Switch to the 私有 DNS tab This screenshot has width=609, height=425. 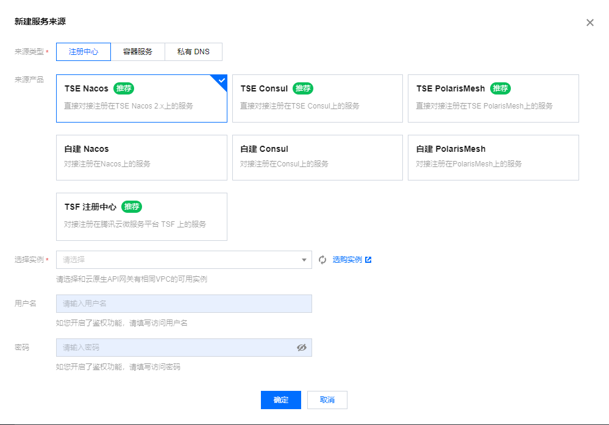[x=193, y=52]
